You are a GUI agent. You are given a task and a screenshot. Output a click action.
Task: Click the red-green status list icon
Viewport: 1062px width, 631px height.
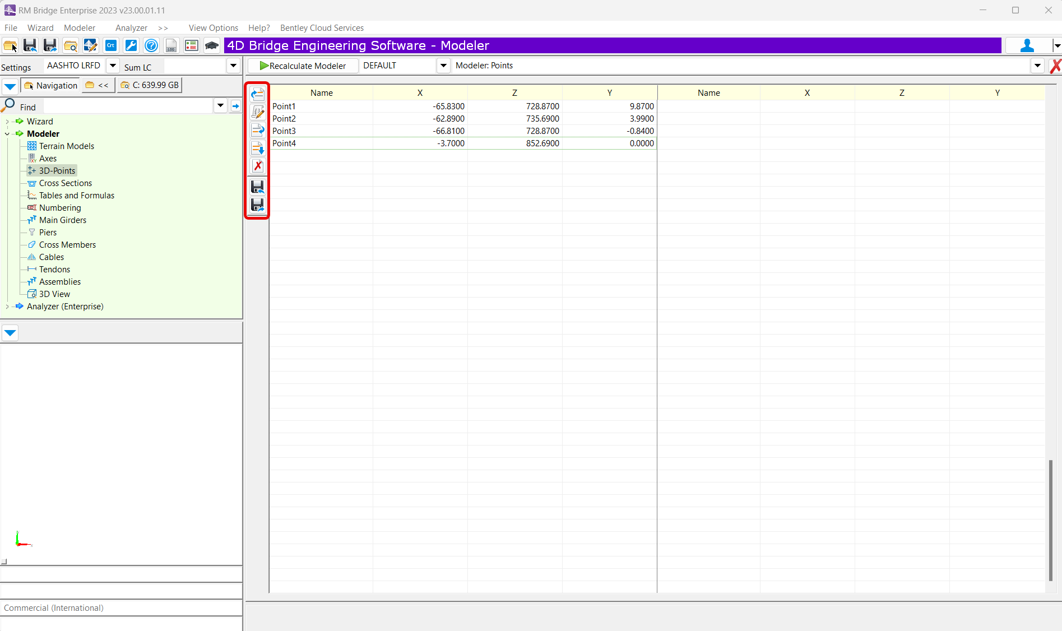(x=192, y=46)
